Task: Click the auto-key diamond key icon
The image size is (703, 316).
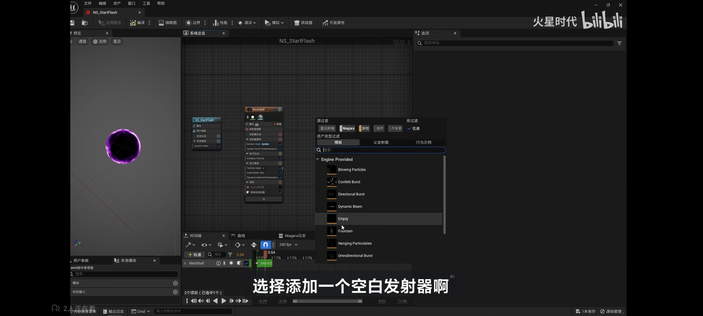Action: tap(254, 245)
